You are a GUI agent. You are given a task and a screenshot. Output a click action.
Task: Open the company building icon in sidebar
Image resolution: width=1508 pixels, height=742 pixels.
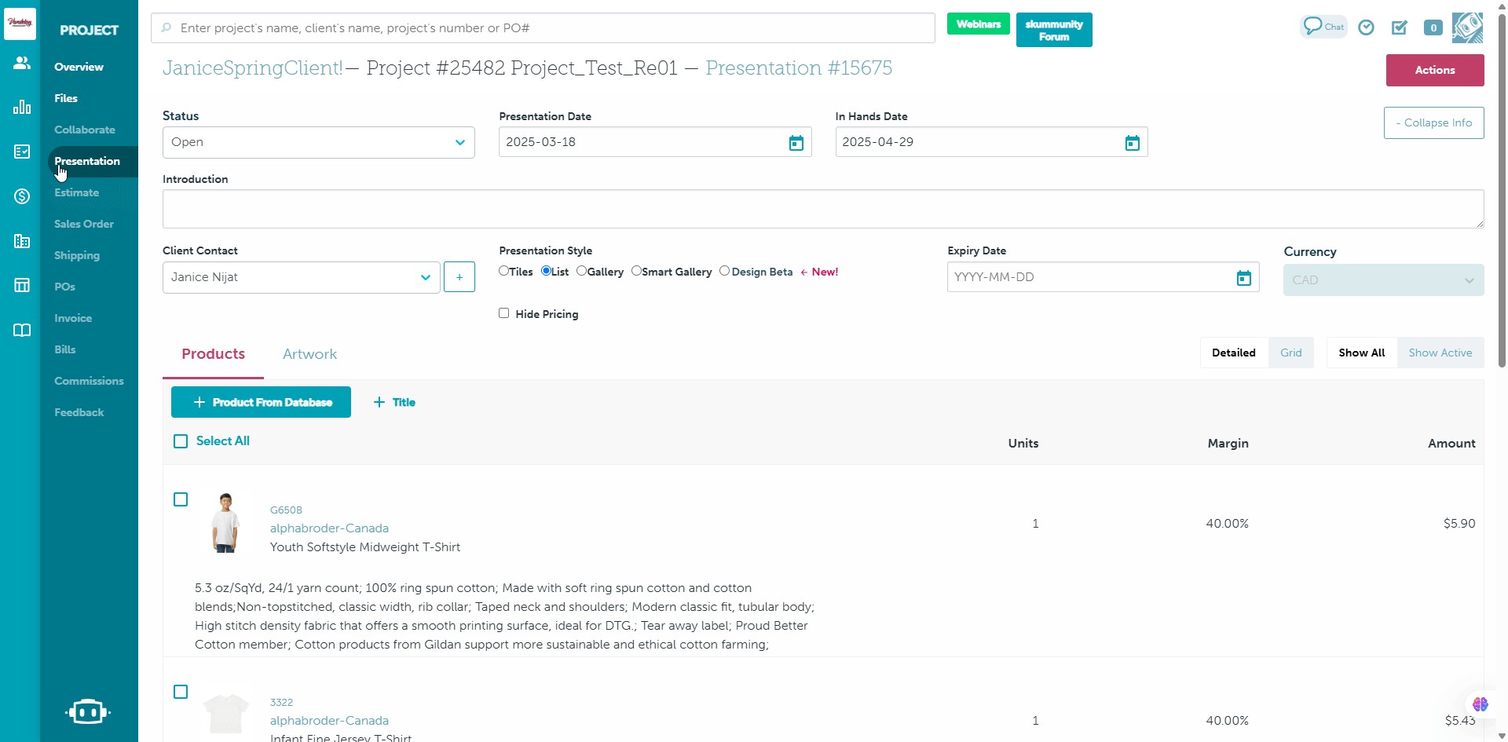pos(21,241)
